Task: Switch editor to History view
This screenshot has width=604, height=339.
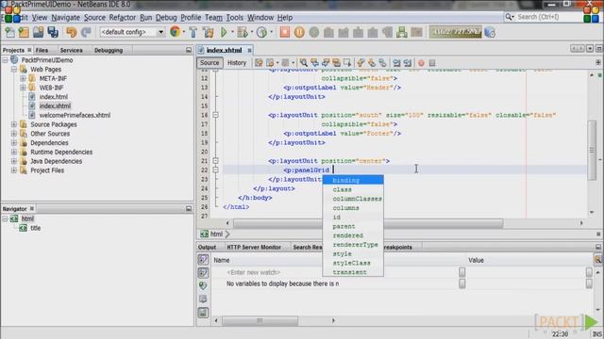Action: click(x=237, y=63)
